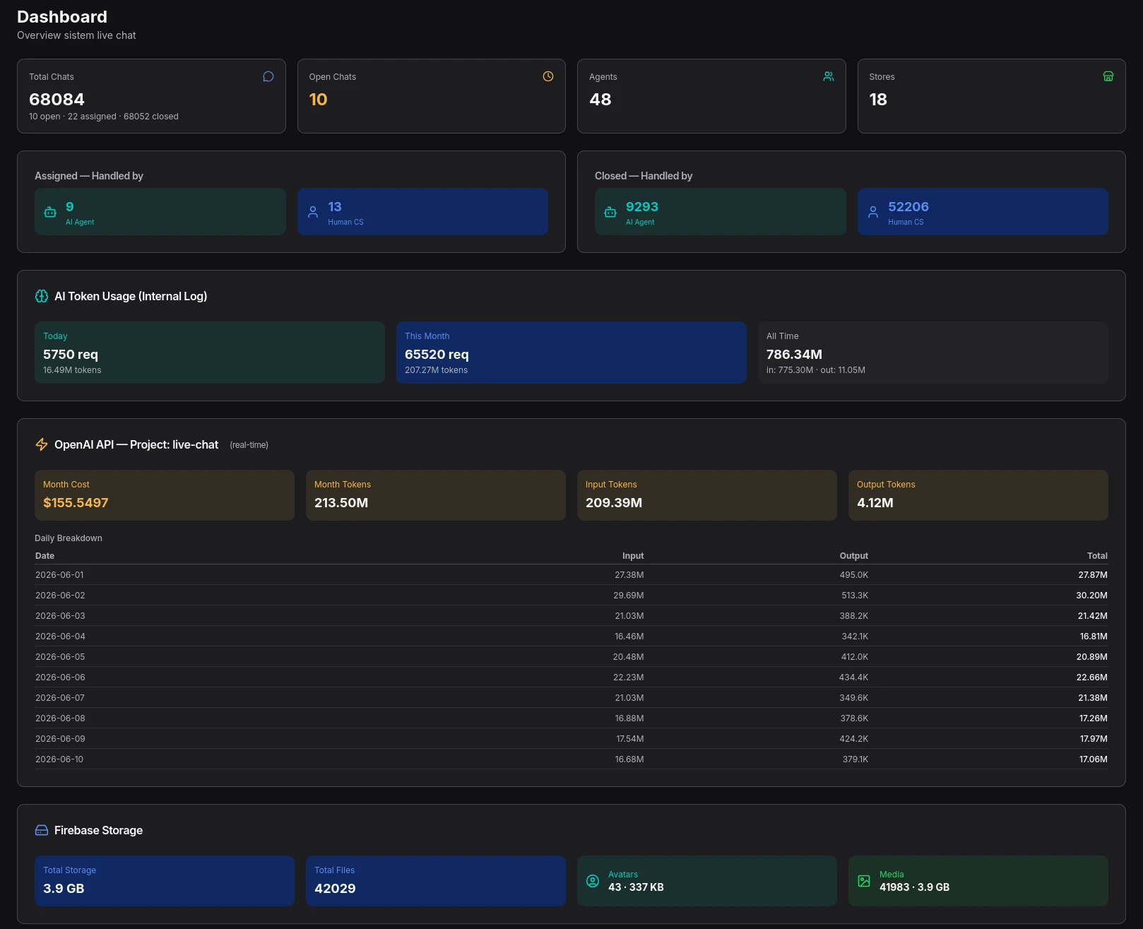1143x929 pixels.
Task: Click the brain icon next to AI Token Usage
Action: (x=42, y=296)
